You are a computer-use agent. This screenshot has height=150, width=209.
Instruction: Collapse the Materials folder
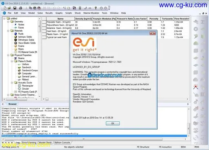(8, 31)
